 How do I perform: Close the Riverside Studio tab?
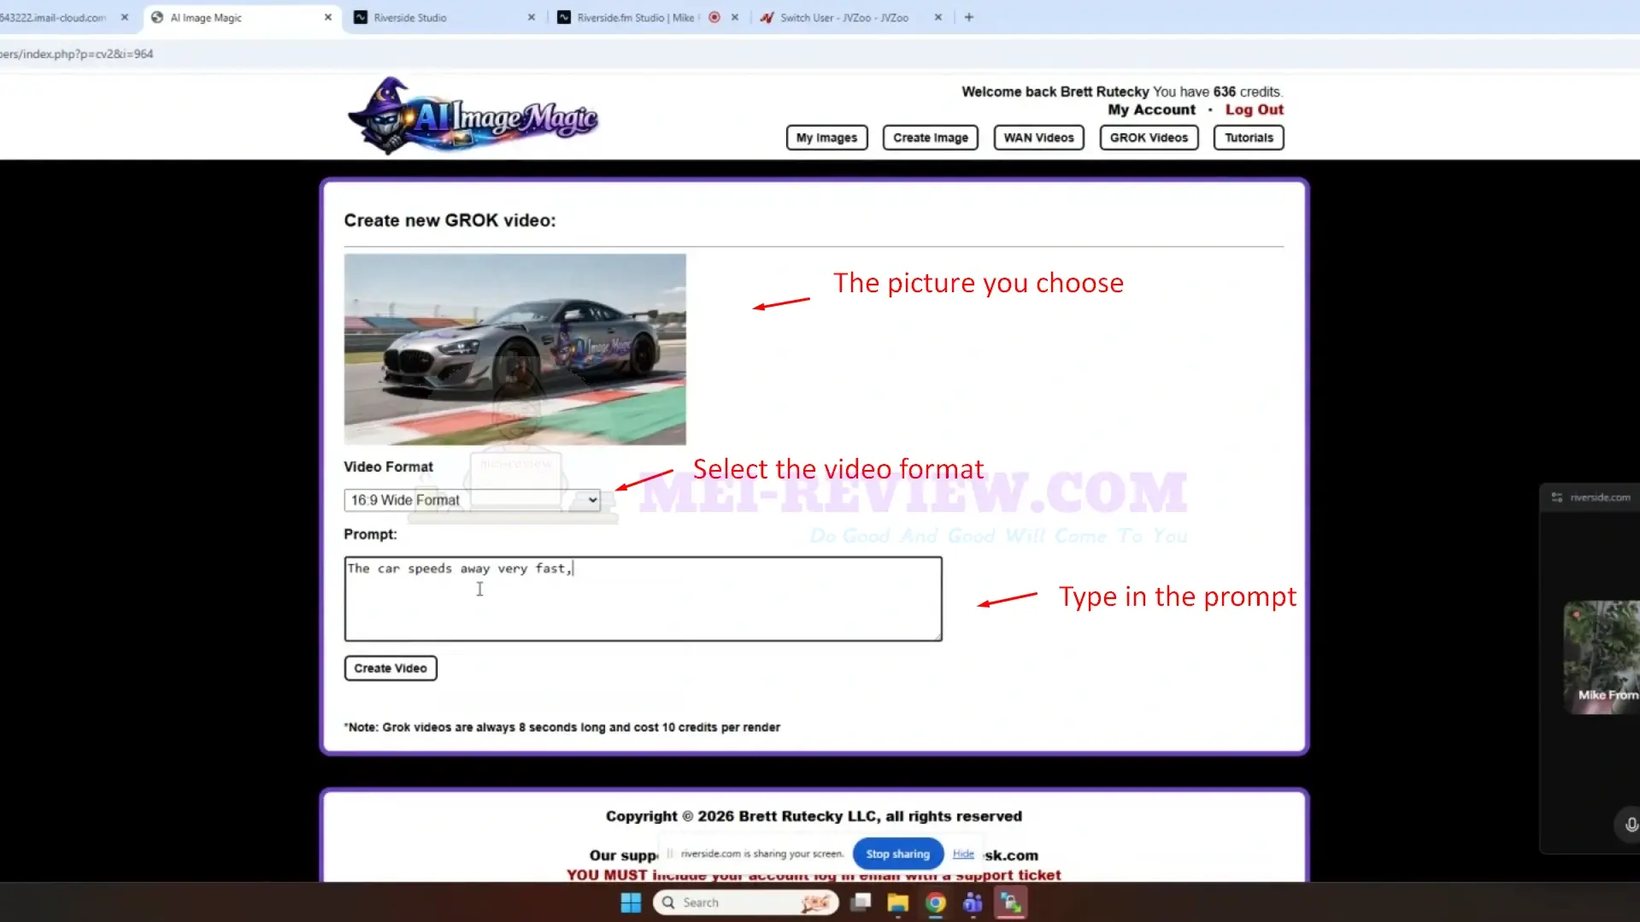(531, 17)
